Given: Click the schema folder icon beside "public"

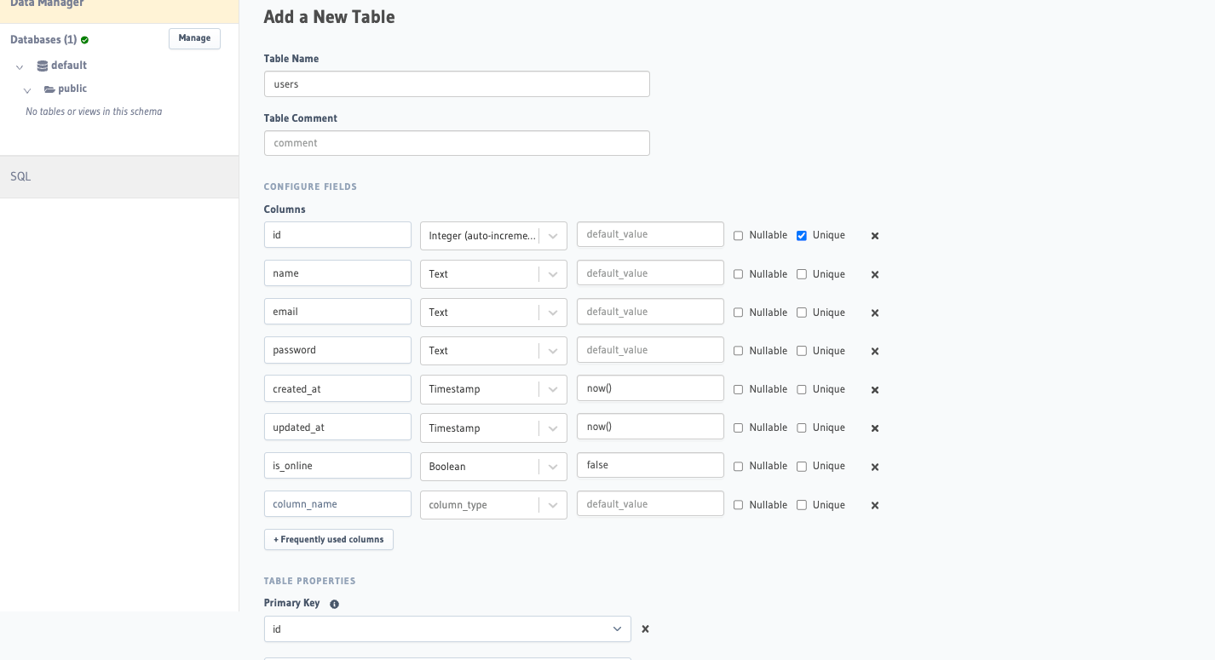Looking at the screenshot, I should pyautogui.click(x=49, y=89).
